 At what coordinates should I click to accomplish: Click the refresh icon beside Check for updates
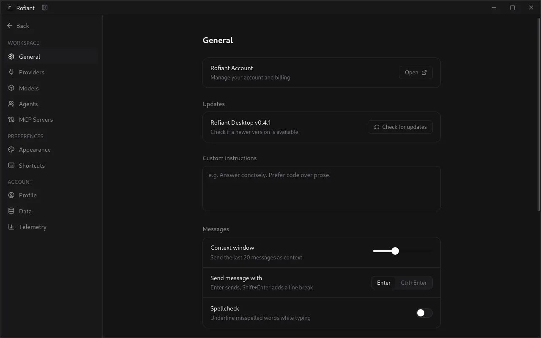click(377, 127)
